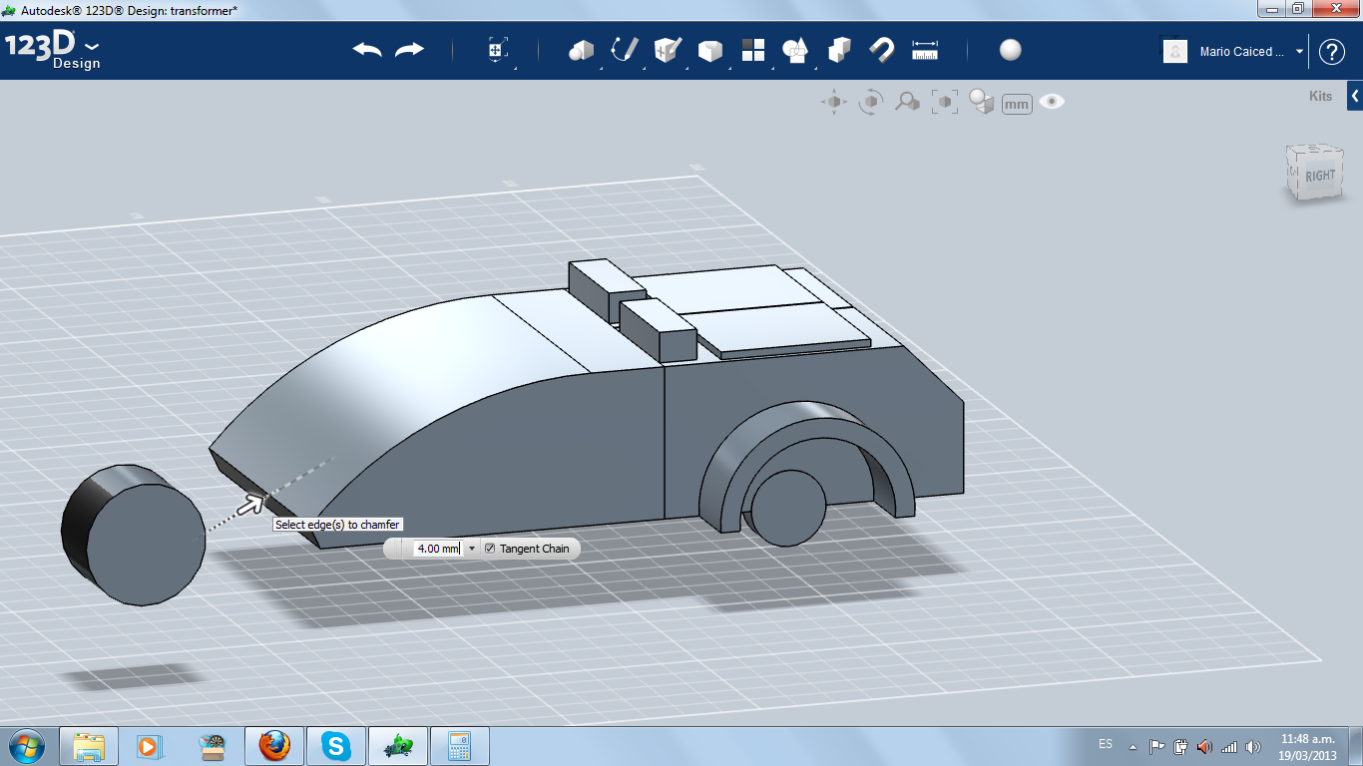Click the Zoom magnifier navigation icon
This screenshot has width=1363, height=766.
tap(907, 102)
